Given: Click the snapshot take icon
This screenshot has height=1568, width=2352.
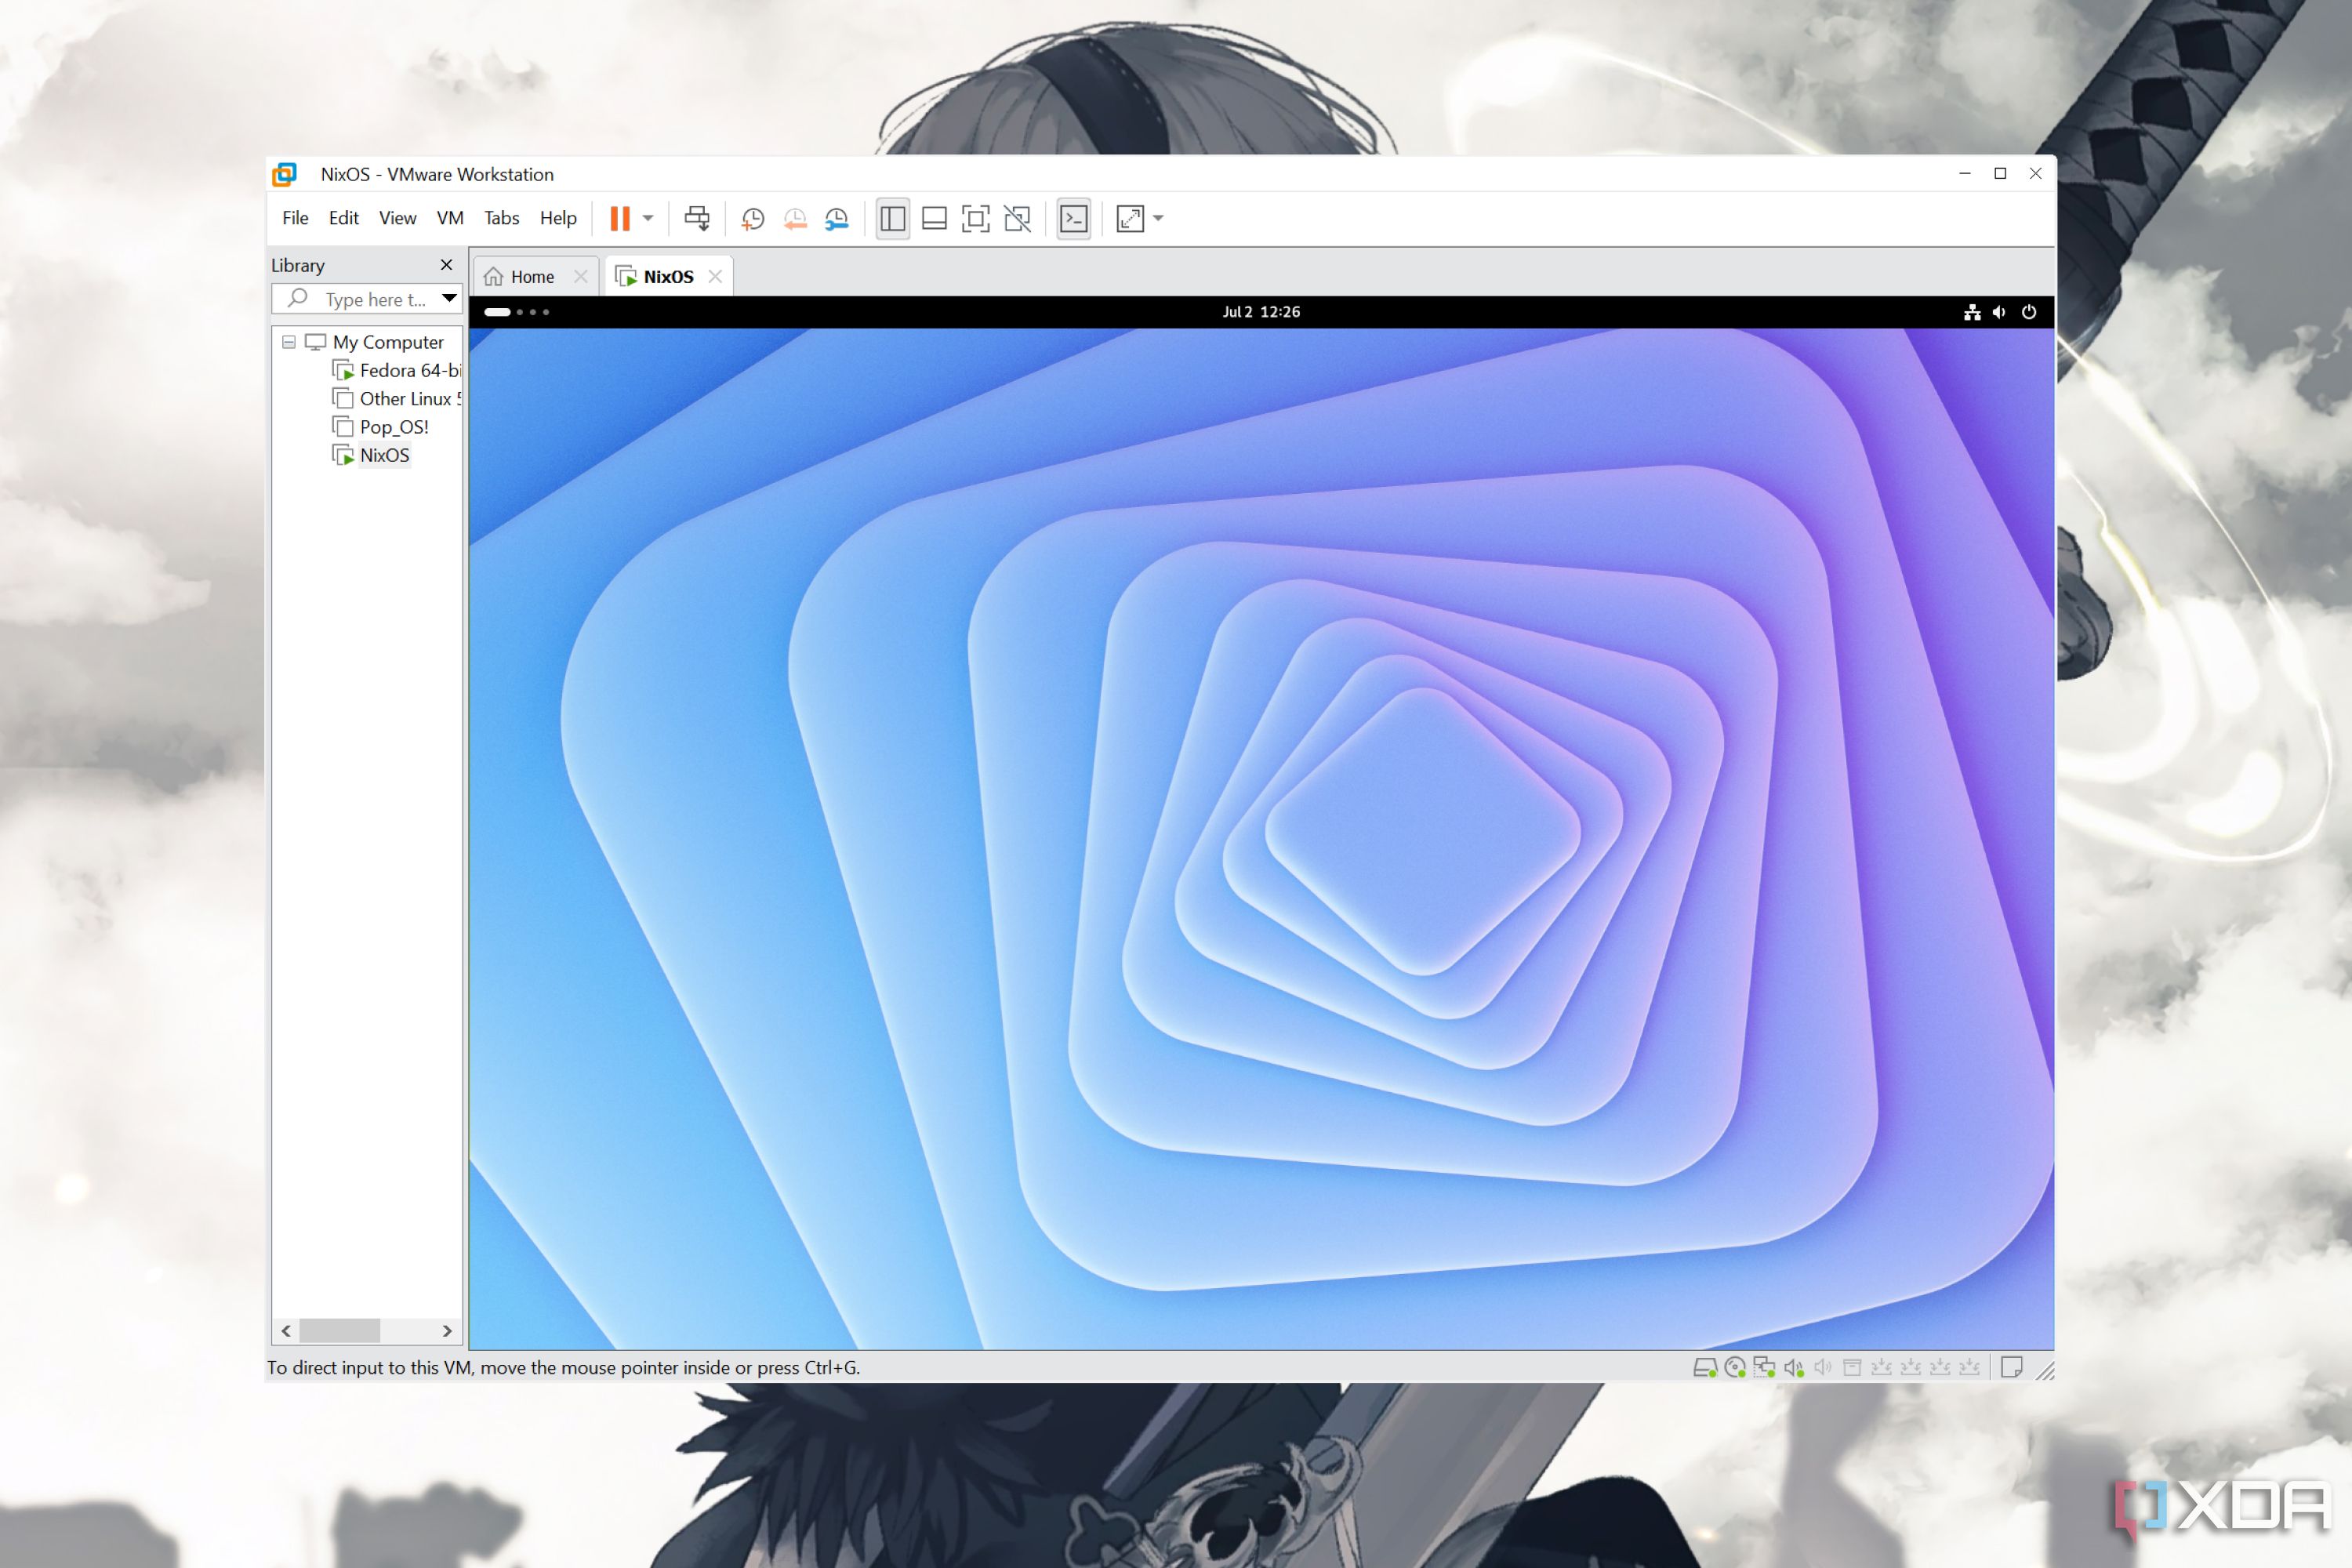Looking at the screenshot, I should [751, 217].
